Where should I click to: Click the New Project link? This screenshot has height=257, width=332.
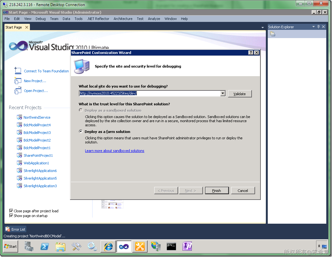35,81
